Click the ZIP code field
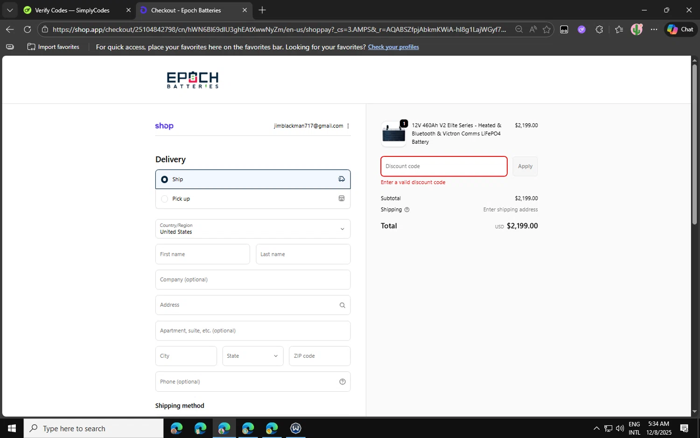Screen dimensions: 700x438 [x=320, y=356]
